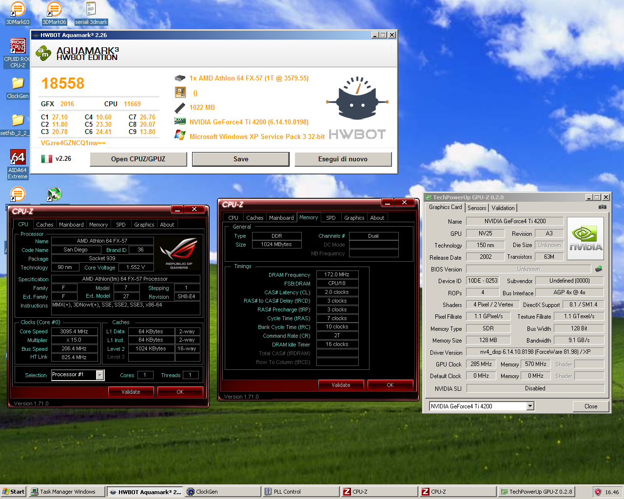Open the 3DMark03 desktop shortcut
The width and height of the screenshot is (624, 499).
pyautogui.click(x=18, y=14)
